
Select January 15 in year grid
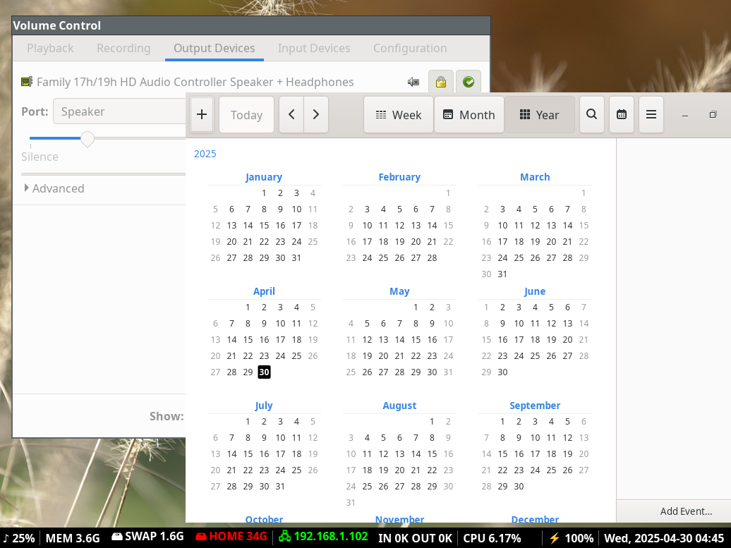pyautogui.click(x=265, y=226)
